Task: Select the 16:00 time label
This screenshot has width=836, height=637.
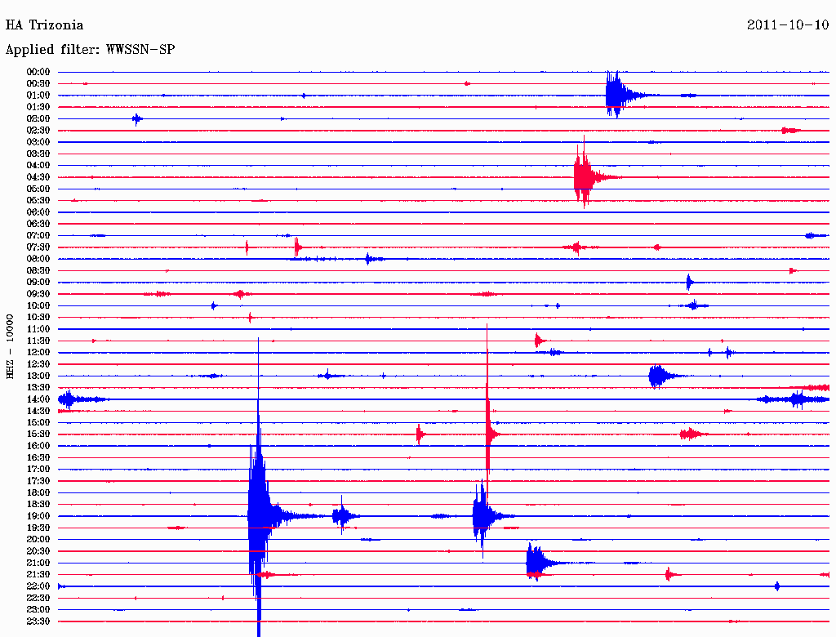Action: click(x=38, y=446)
